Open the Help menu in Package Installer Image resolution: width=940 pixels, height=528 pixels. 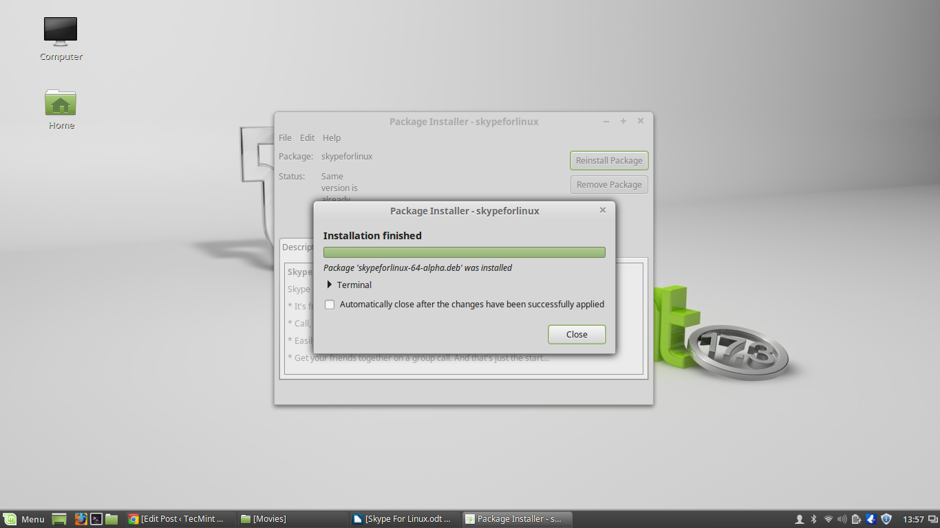pos(332,137)
